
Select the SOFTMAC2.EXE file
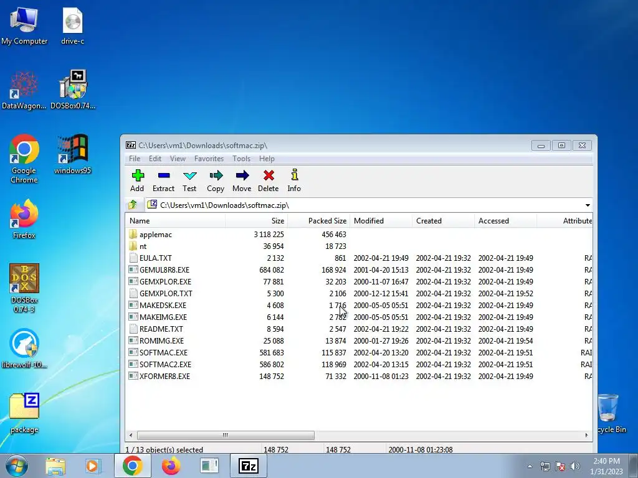(x=165, y=364)
